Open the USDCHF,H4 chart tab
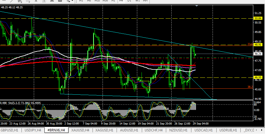Screen dimensions: 265x134 pyautogui.click(x=154, y=130)
